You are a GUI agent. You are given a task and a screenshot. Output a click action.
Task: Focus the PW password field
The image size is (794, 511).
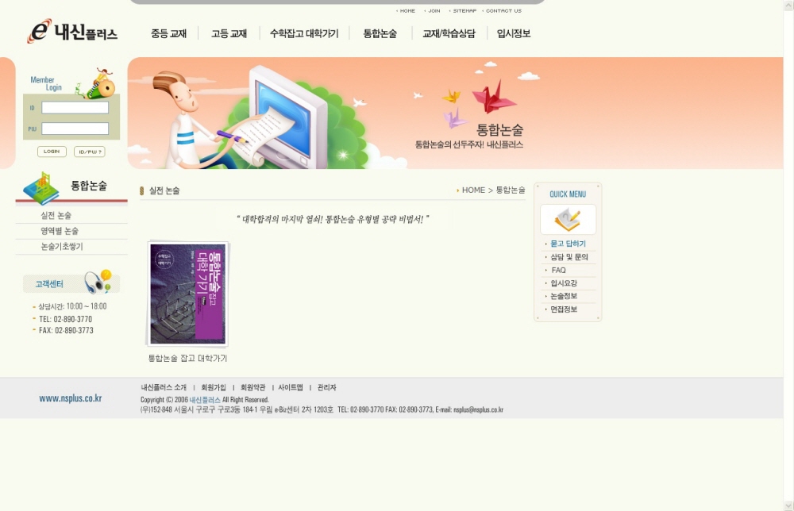(x=75, y=129)
